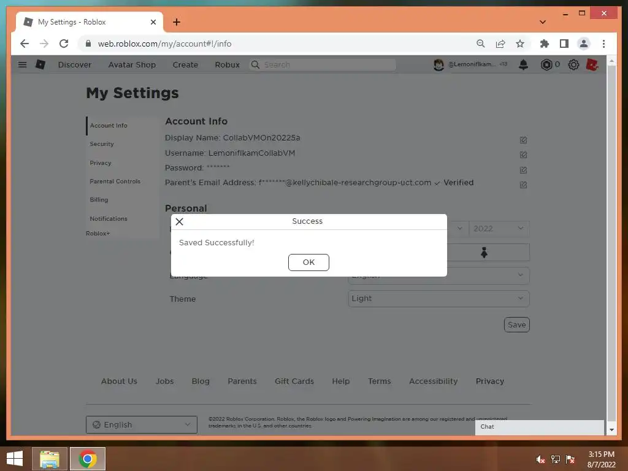The height and width of the screenshot is (471, 628).
Task: Open the Help footer link
Action: click(341, 381)
